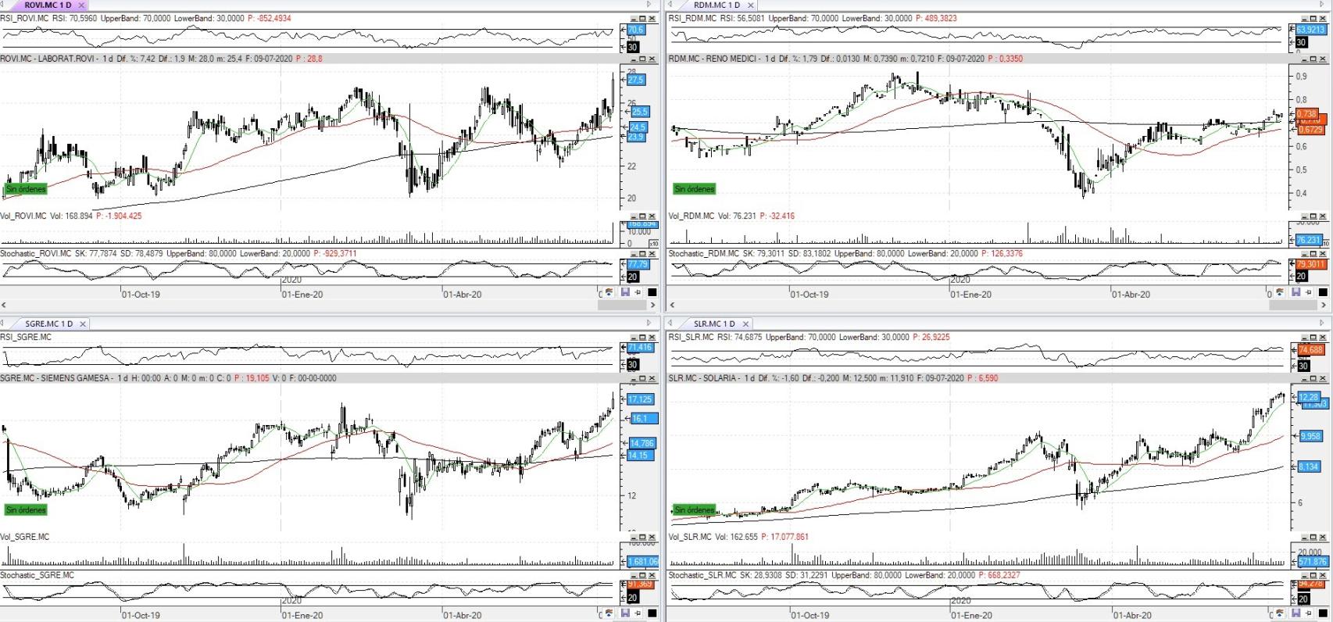The width and height of the screenshot is (1333, 622).
Task: Close the Stochastic_ROVI.MC panel
Action: (652, 254)
